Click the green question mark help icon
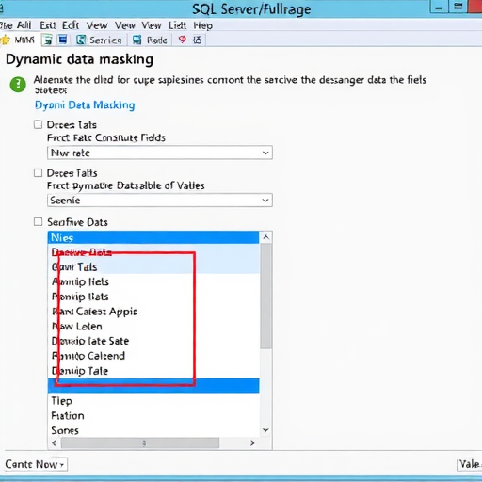Screen dimensions: 482x482 tap(18, 85)
